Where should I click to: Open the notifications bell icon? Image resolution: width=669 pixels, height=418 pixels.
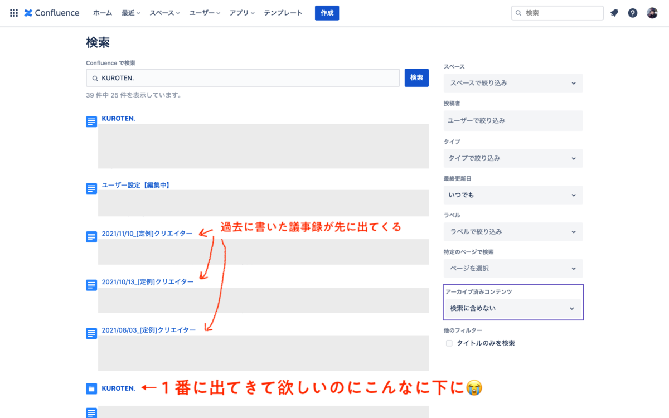pyautogui.click(x=614, y=13)
